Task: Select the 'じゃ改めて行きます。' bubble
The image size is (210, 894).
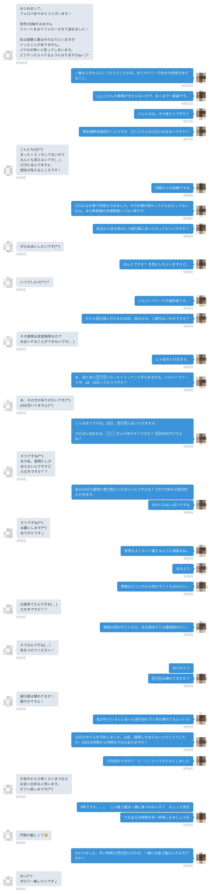Action: click(x=173, y=359)
